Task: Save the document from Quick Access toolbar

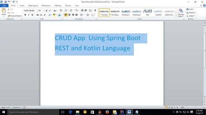Action: point(5,2)
